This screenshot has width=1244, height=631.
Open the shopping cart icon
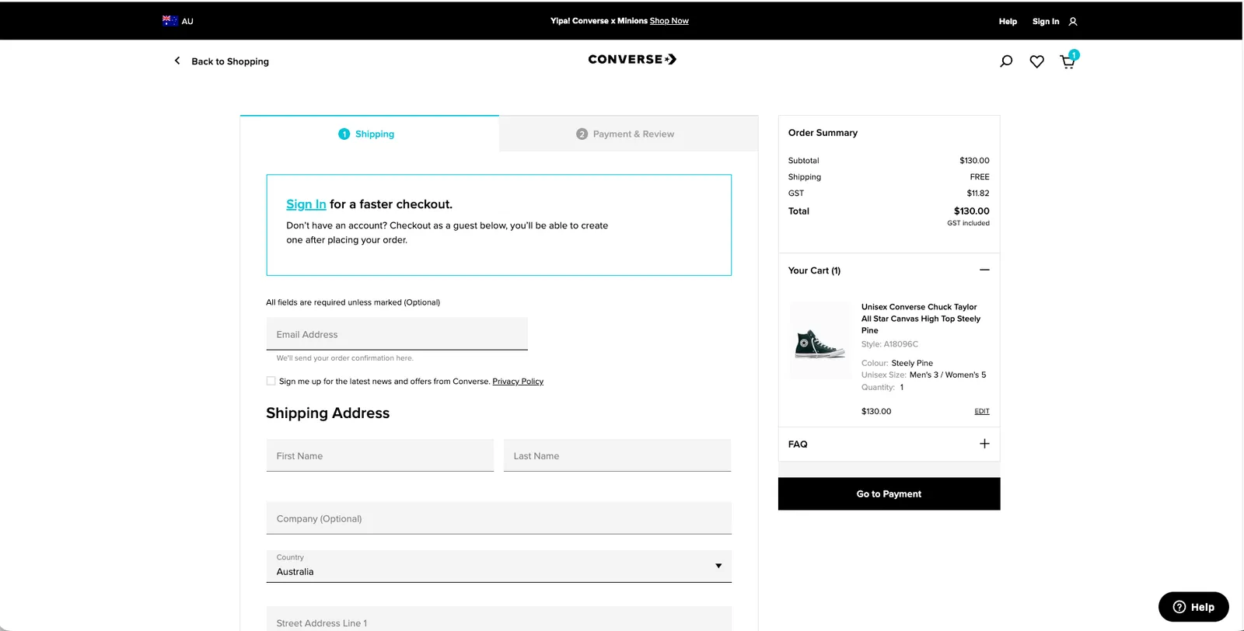tap(1068, 61)
